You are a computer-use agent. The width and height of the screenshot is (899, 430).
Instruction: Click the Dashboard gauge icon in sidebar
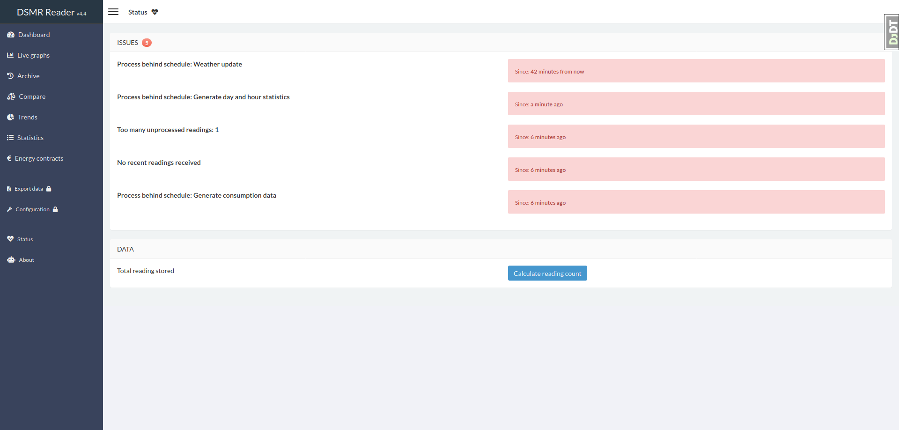point(11,35)
